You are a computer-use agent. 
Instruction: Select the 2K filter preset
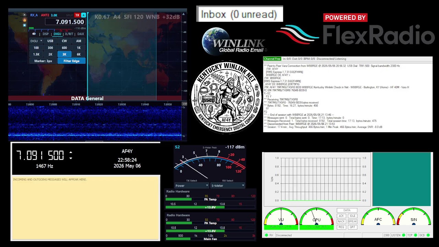tap(50, 54)
